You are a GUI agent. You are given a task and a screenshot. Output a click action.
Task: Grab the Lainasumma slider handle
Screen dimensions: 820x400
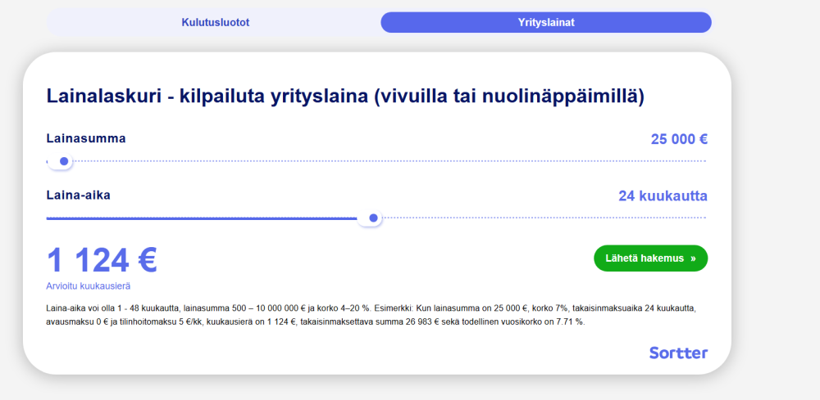click(x=63, y=162)
